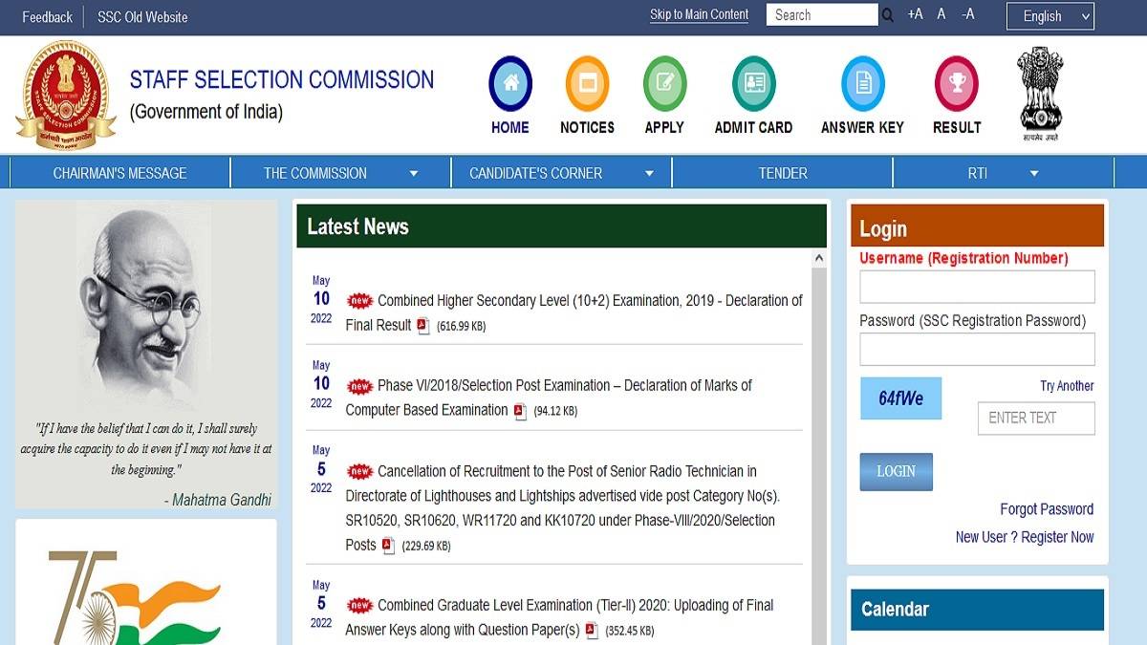Viewport: 1147px width, 645px height.
Task: Click the Username registration number field
Action: point(977,287)
